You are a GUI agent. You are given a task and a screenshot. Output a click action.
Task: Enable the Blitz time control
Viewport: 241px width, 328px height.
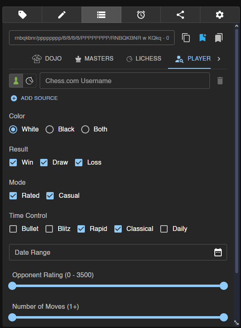click(49, 229)
